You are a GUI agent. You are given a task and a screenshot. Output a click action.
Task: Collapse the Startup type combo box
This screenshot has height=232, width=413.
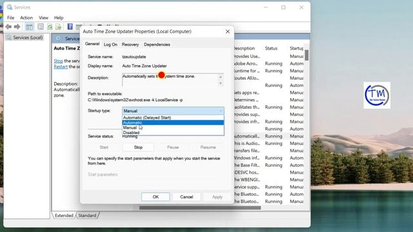173,111
